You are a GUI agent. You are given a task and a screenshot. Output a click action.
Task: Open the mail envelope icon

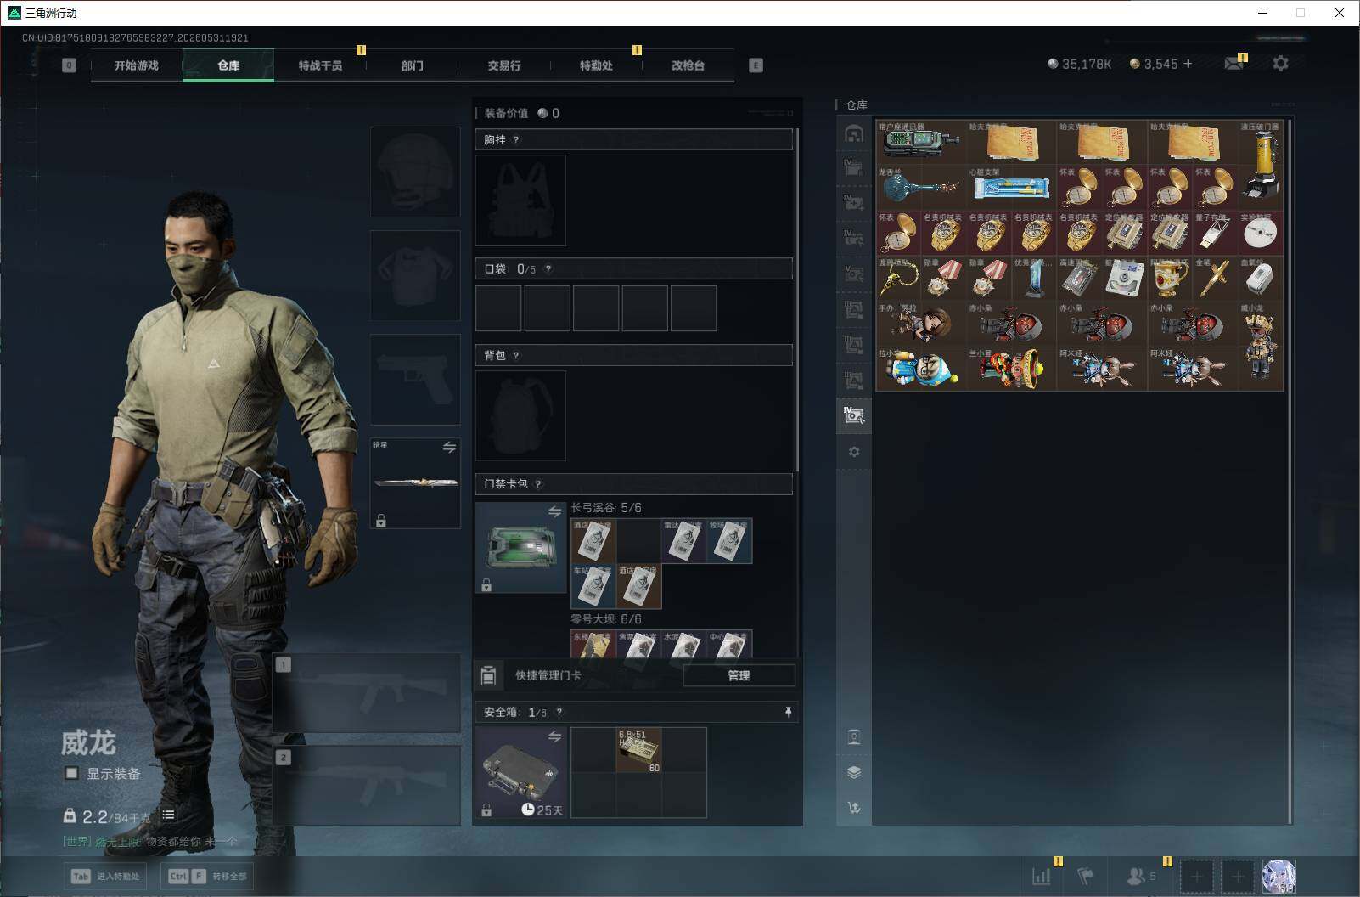1234,64
